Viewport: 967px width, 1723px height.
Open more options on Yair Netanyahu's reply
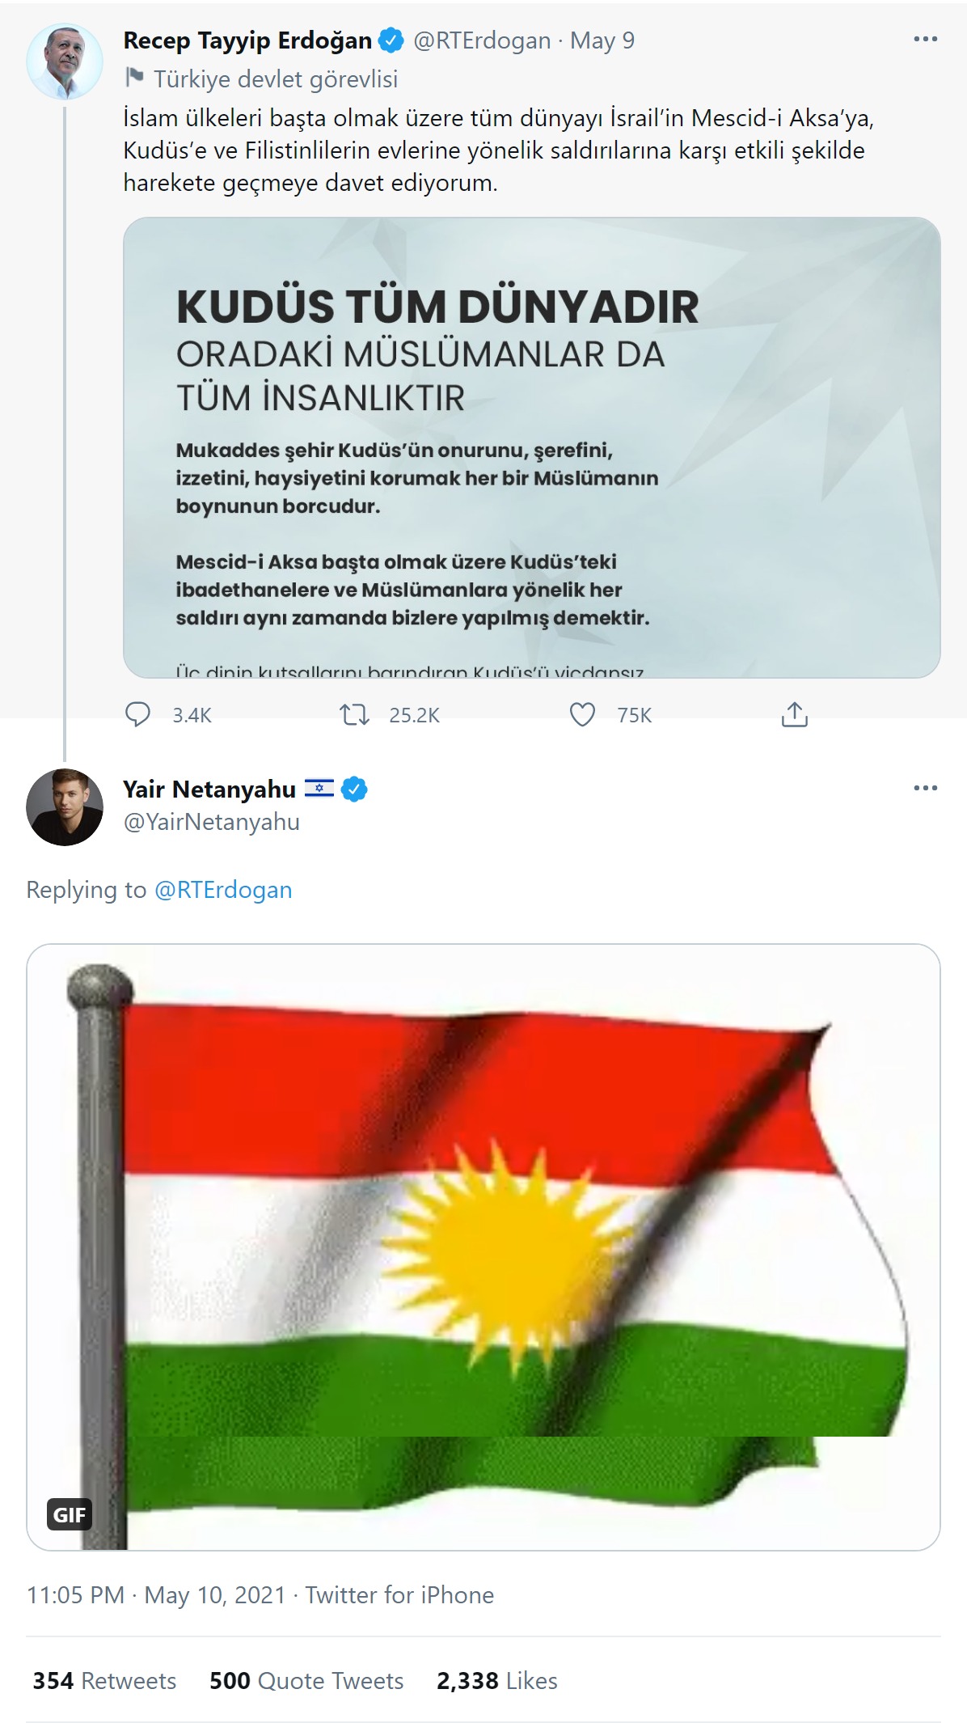[x=925, y=788]
